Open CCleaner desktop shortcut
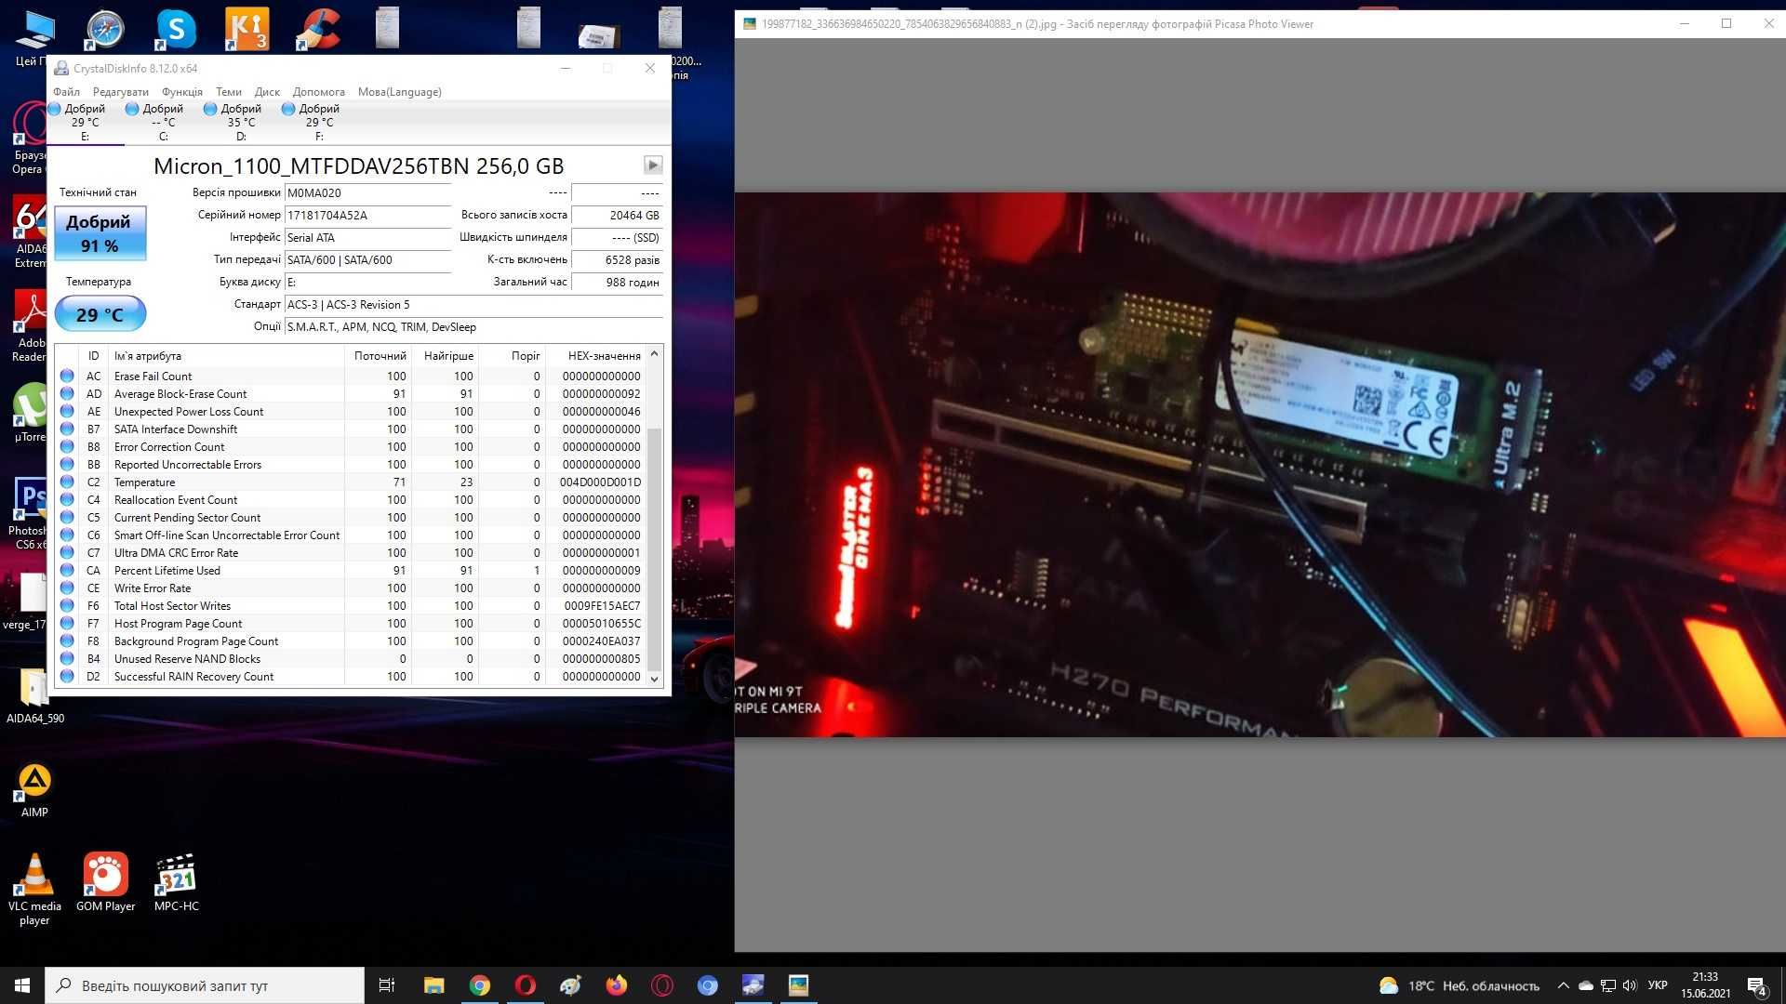 click(x=317, y=29)
